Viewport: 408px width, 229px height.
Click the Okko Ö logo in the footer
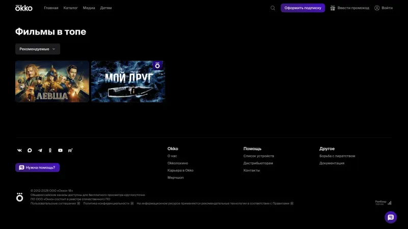point(19,197)
